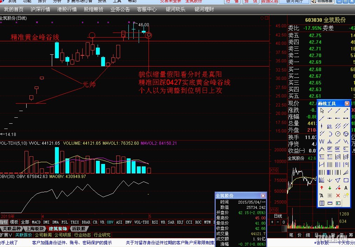Select the 全部 indicators tab

click(x=25, y=222)
